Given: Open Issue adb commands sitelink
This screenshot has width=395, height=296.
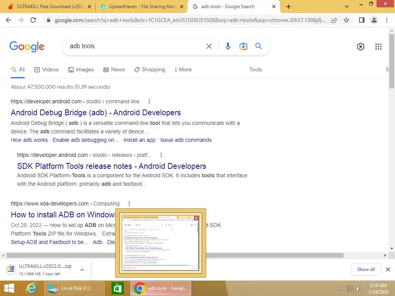Looking at the screenshot, I should (x=186, y=140).
